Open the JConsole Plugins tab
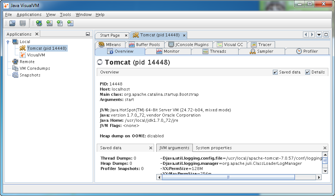The image size is (335, 196). tap(189, 45)
